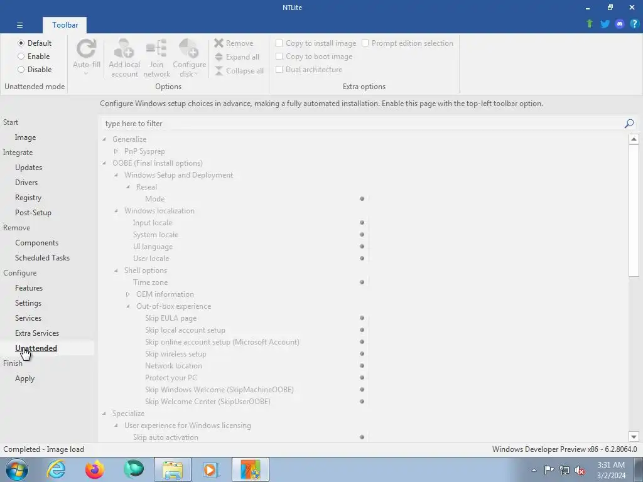
Task: Launch Firefox from taskbar
Action: point(95,469)
